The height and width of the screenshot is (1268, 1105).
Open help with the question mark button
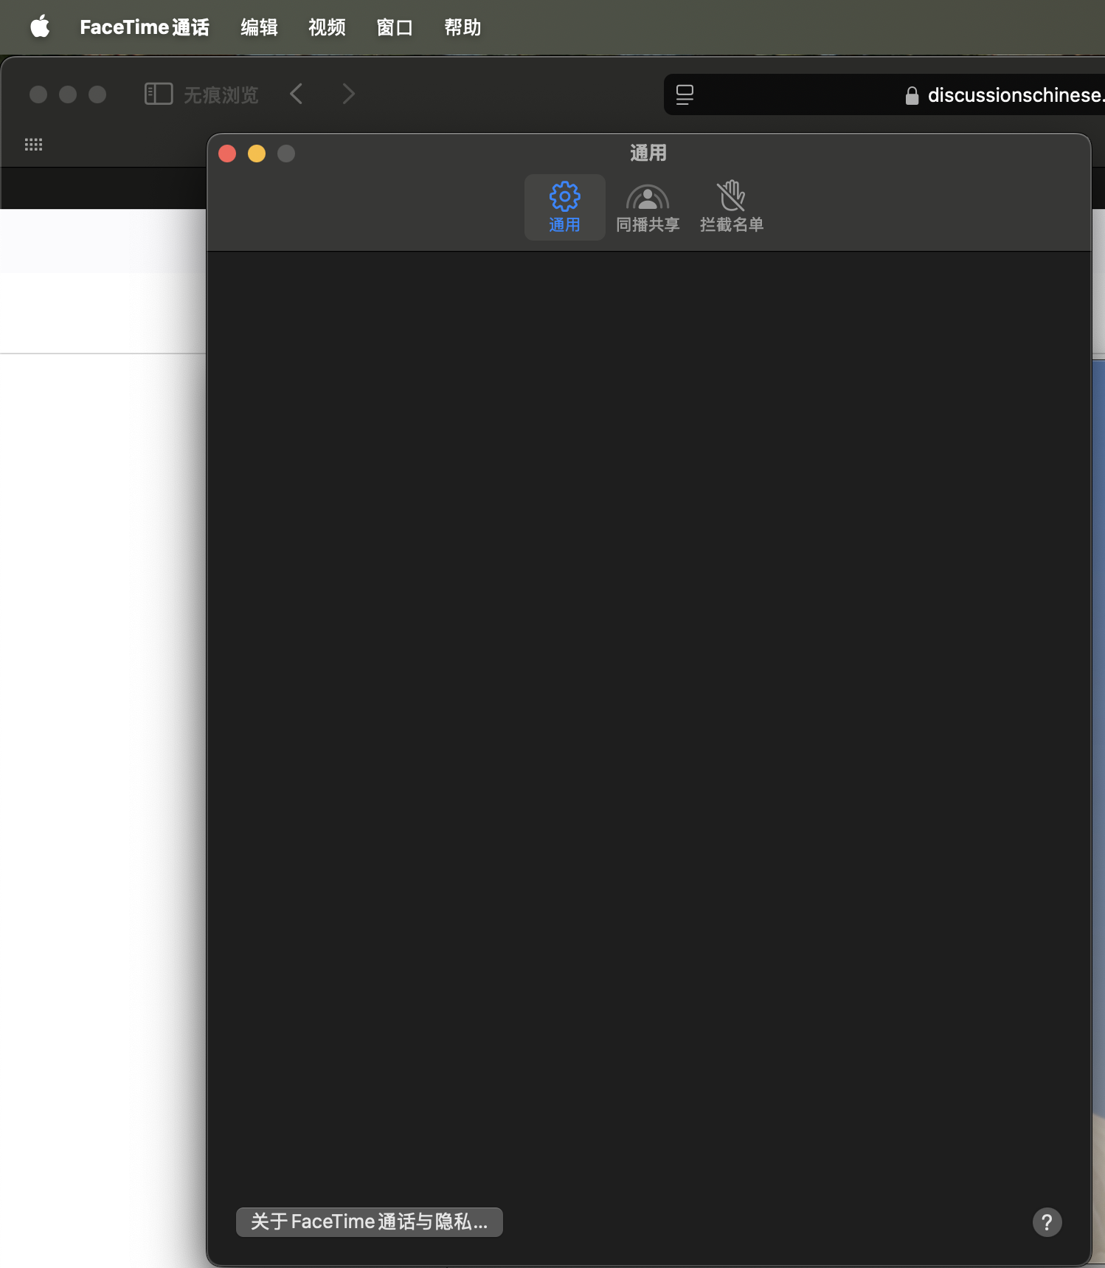click(1047, 1222)
